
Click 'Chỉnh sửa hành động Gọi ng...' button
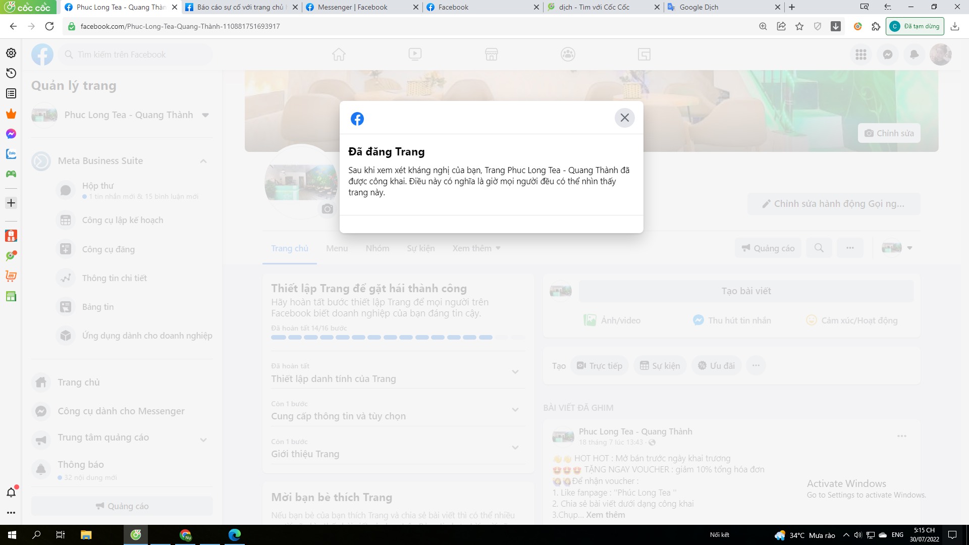[x=834, y=204]
